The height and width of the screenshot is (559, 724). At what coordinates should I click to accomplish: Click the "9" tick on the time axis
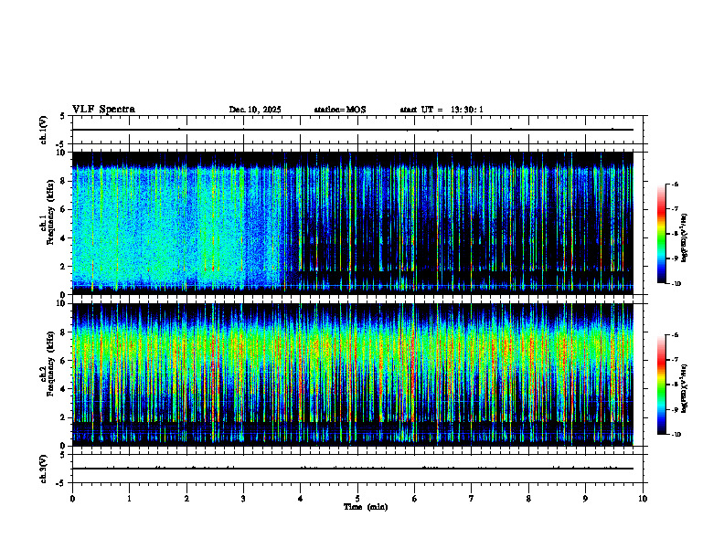(585, 499)
